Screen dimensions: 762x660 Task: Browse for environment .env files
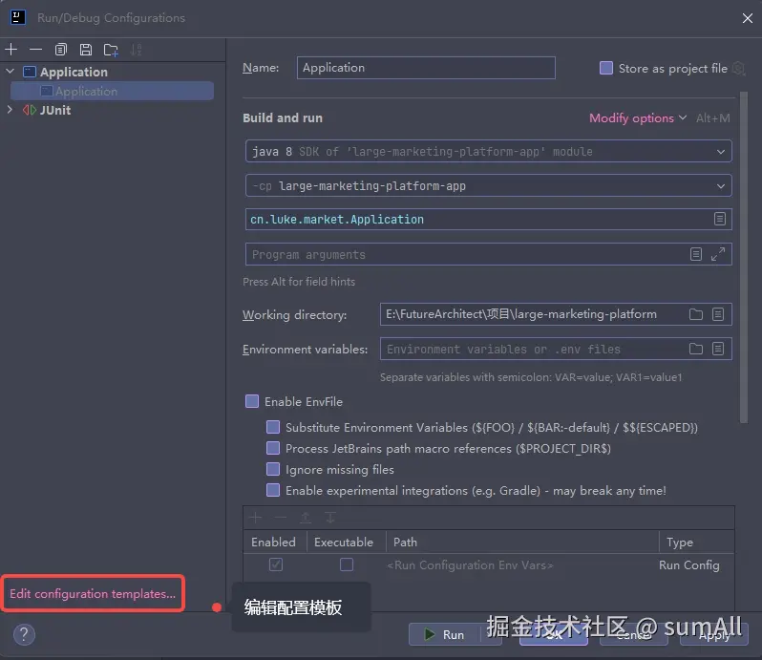pos(696,349)
